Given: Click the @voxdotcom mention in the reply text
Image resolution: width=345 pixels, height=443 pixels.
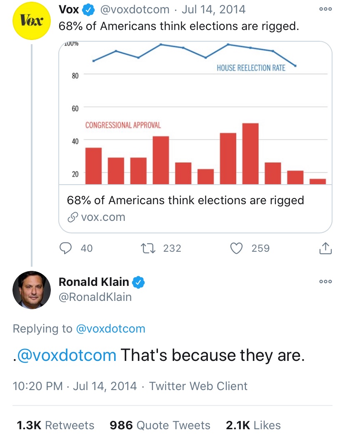Looking at the screenshot, I should (67, 355).
